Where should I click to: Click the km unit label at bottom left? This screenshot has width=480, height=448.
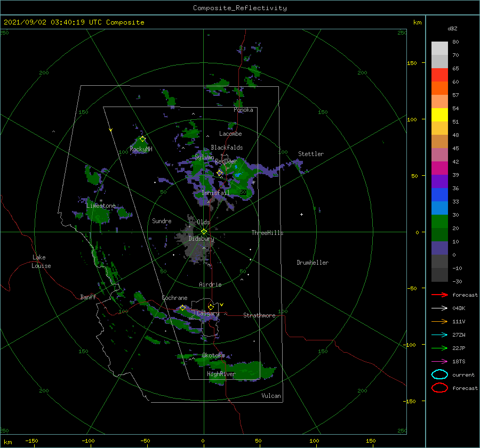[8, 442]
